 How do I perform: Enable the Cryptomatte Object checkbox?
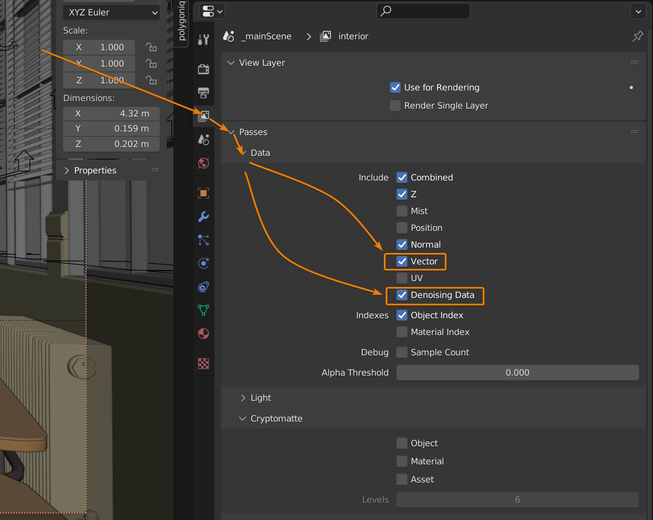(x=402, y=443)
